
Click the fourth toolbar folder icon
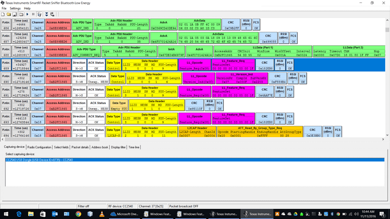click(21, 15)
